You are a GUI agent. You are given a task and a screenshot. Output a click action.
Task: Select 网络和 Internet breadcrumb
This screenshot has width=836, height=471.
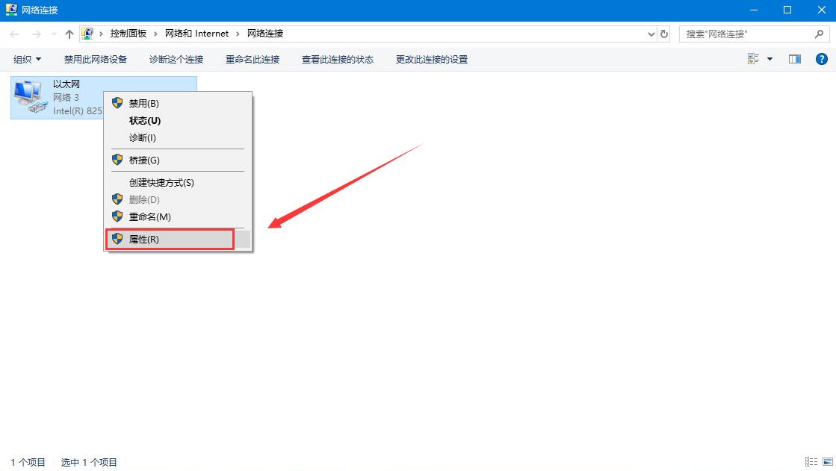pos(196,34)
